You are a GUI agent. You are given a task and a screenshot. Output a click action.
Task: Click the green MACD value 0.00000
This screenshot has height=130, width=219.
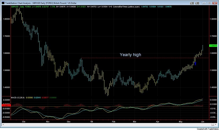[x=53, y=97]
